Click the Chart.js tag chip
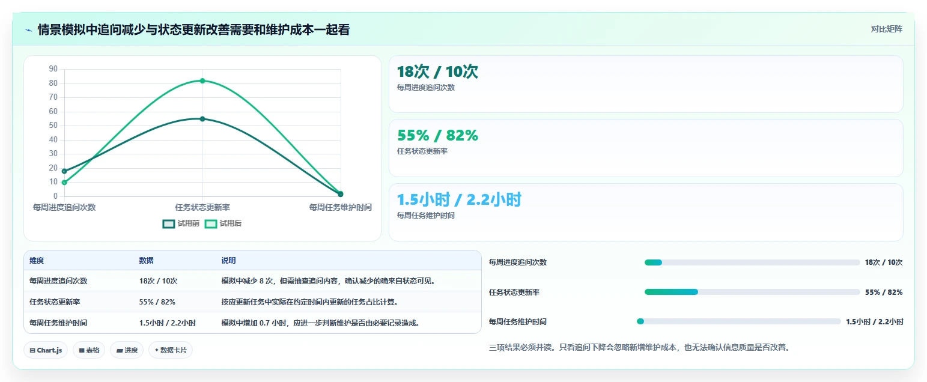927x382 pixels. point(46,350)
